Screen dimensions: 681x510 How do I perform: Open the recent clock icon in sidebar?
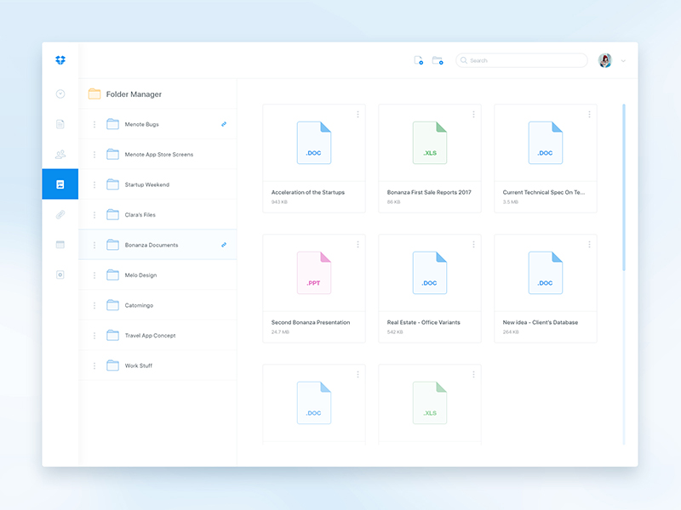click(x=60, y=94)
